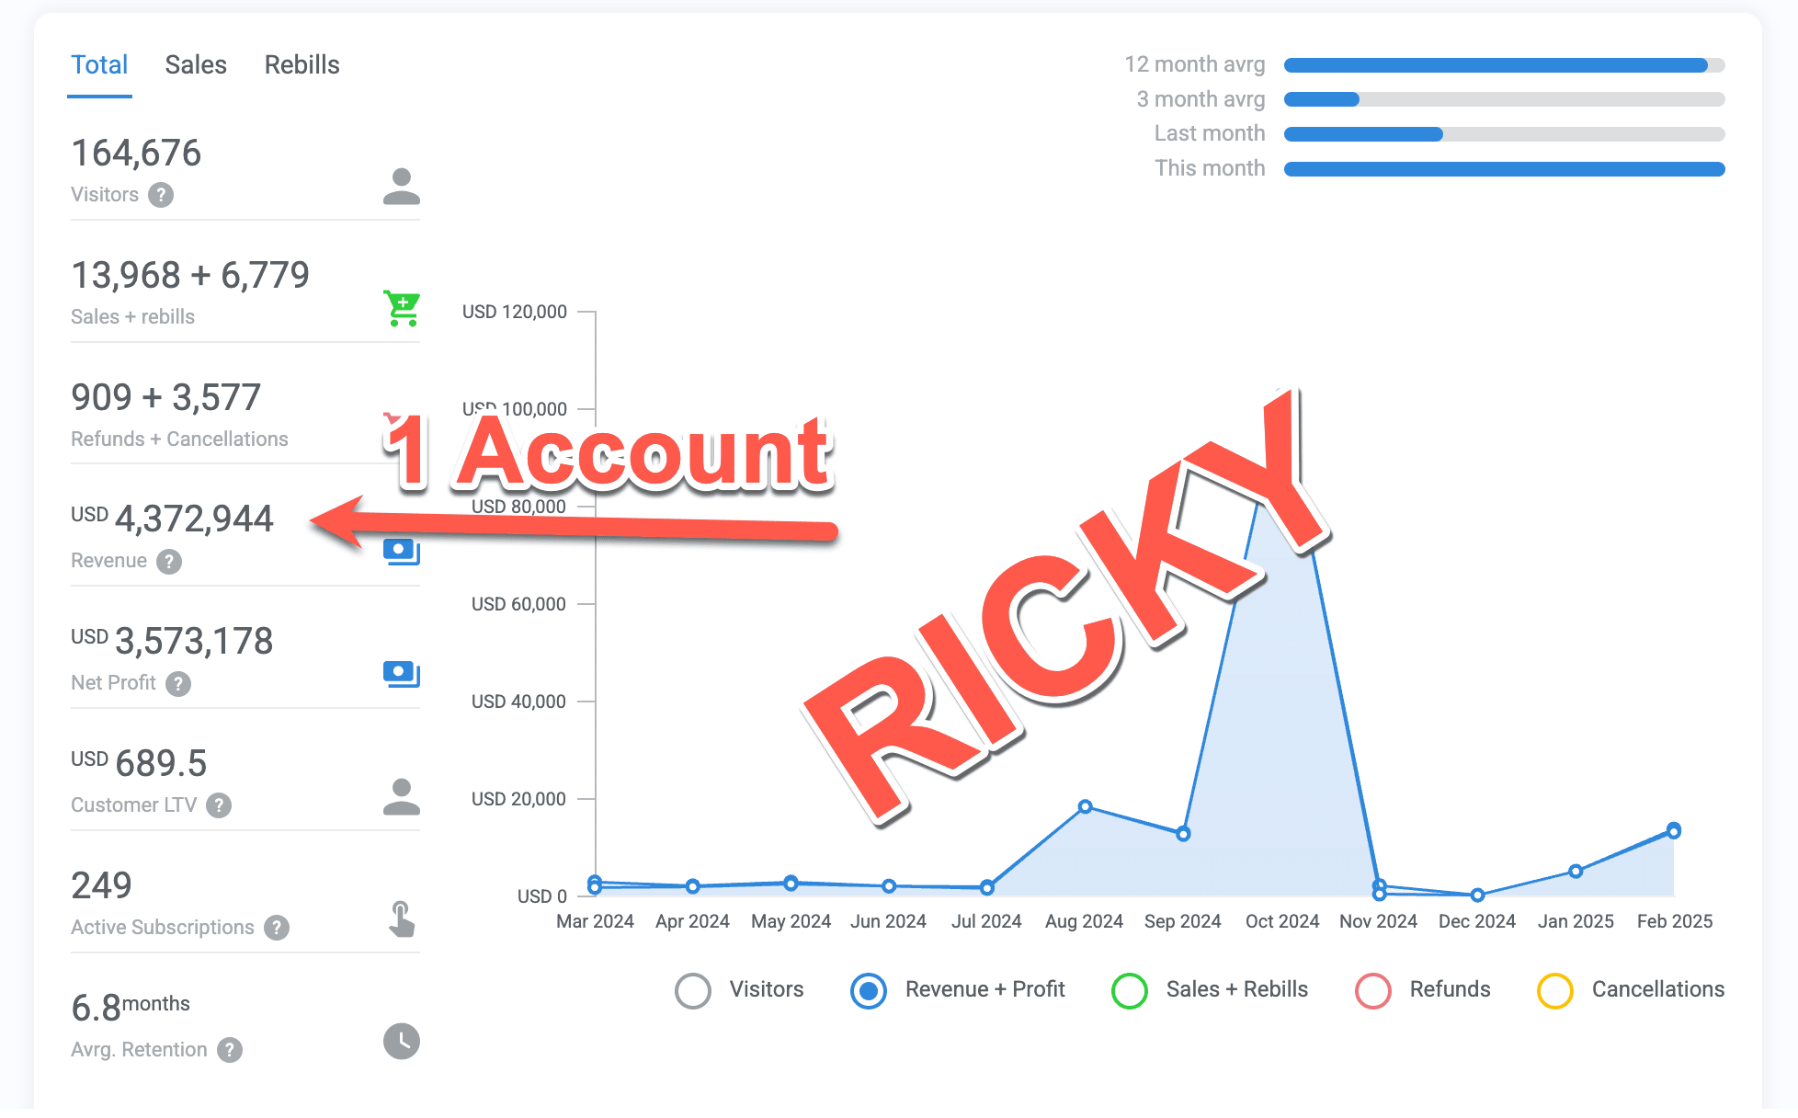Click the 3 month avrg progress bar

[1504, 99]
